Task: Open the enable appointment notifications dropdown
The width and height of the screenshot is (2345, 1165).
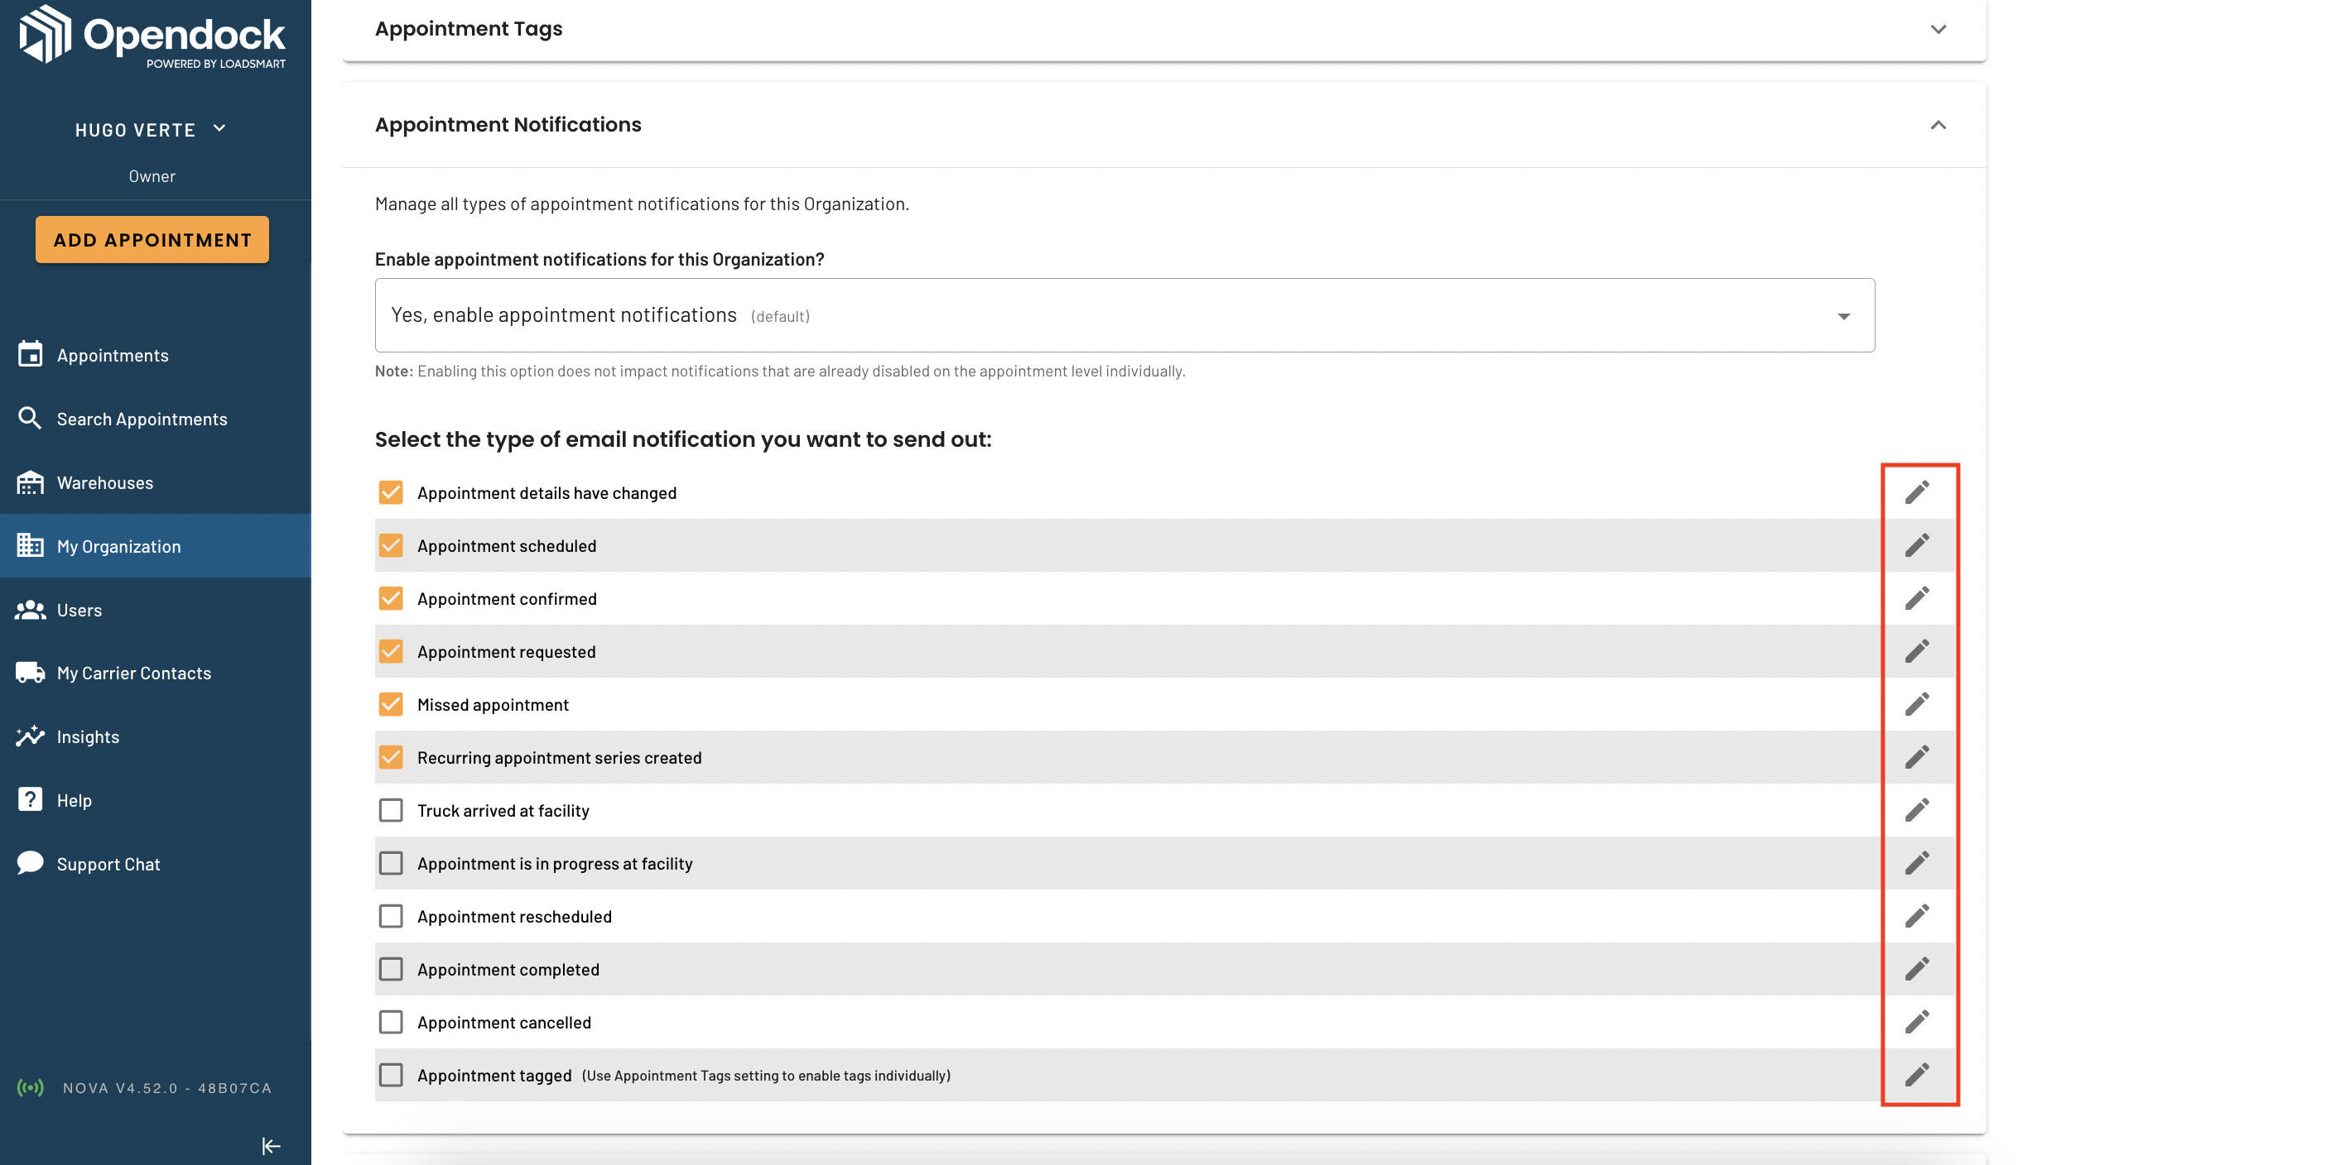Action: (x=1124, y=315)
